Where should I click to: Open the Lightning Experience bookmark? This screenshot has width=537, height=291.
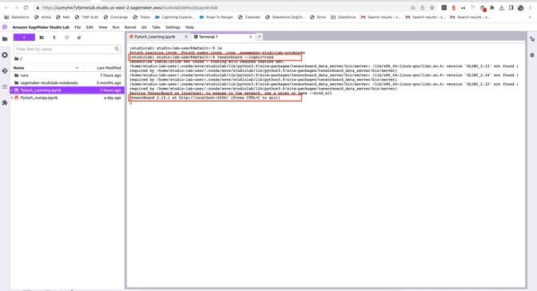175,17
